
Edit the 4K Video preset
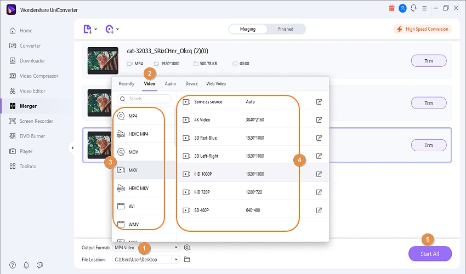(319, 120)
